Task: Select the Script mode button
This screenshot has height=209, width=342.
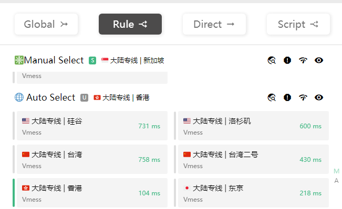Action: click(298, 24)
